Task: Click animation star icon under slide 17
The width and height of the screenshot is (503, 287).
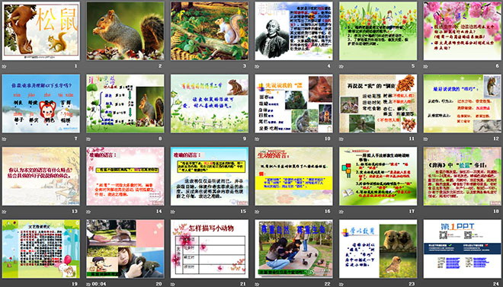Action: pos(341,212)
